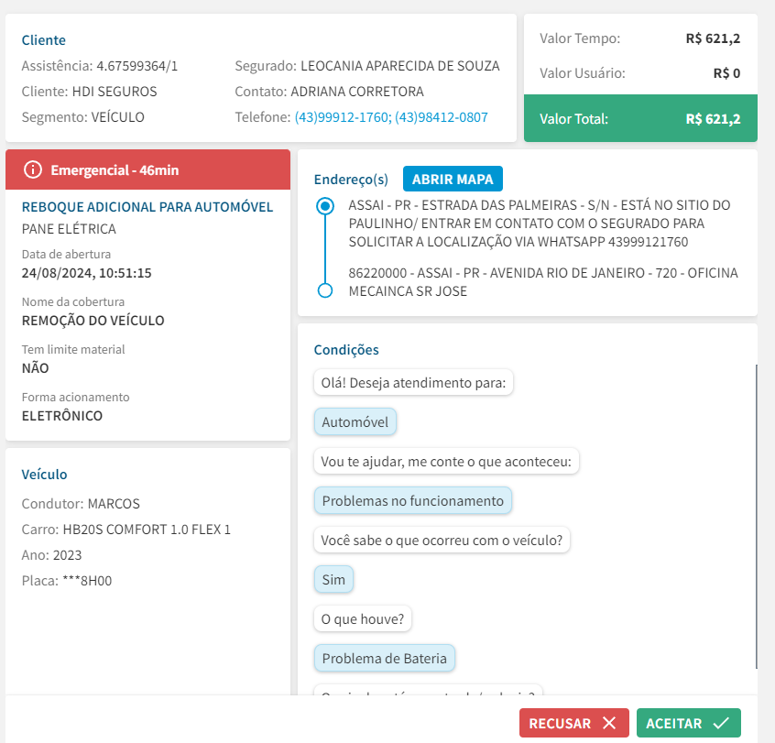Click the Emergencial - 46min red banner
Viewport: 775px width, 743px height.
point(147,169)
